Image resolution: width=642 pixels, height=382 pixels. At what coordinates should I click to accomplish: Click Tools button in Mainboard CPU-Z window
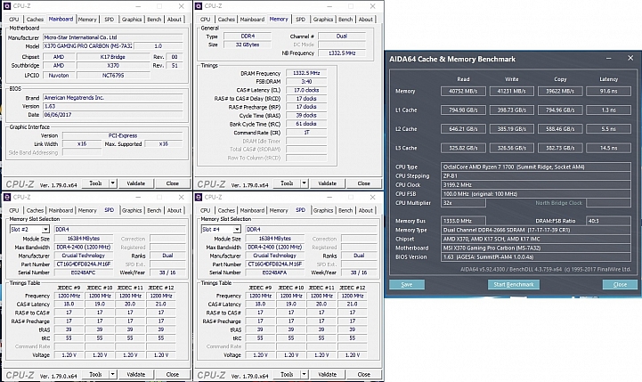[95, 183]
